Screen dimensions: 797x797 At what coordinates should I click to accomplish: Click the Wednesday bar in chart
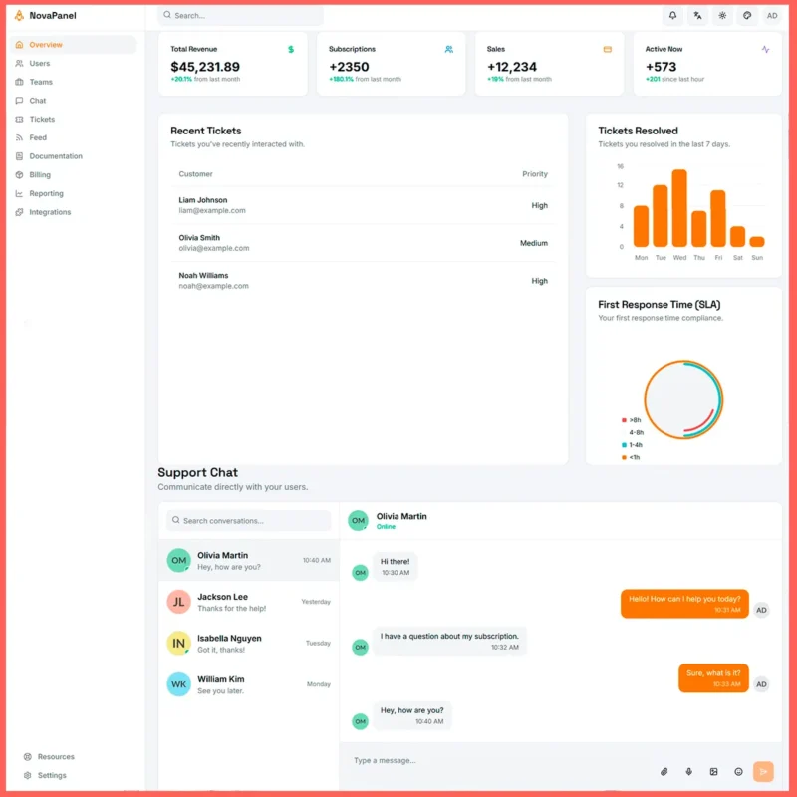coord(679,209)
